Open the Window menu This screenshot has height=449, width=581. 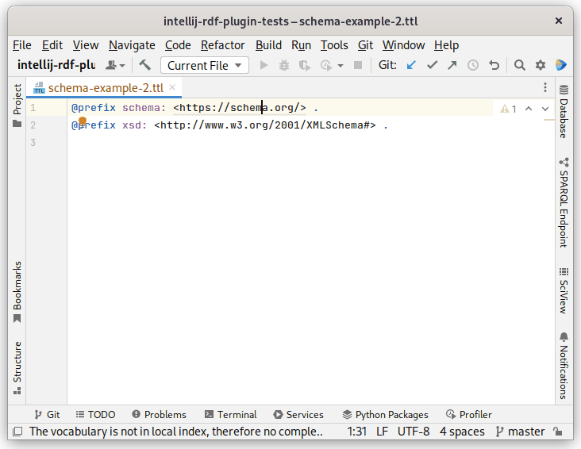tap(403, 45)
